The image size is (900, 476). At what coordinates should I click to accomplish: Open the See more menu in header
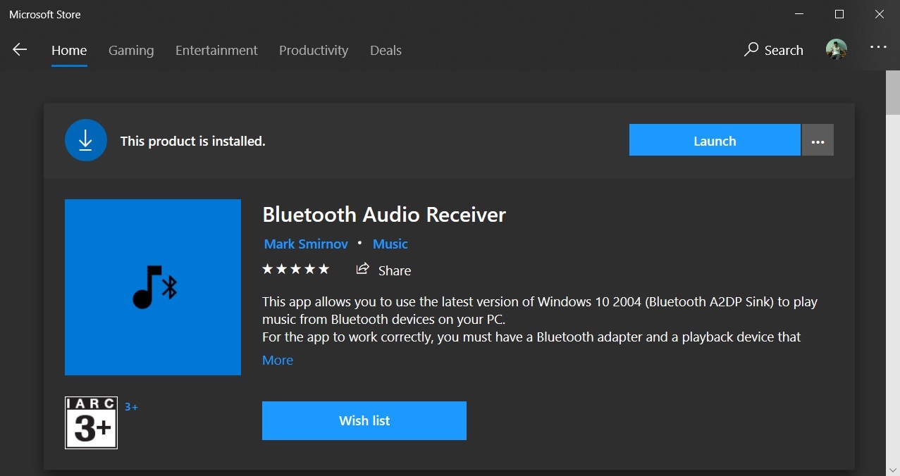click(878, 47)
